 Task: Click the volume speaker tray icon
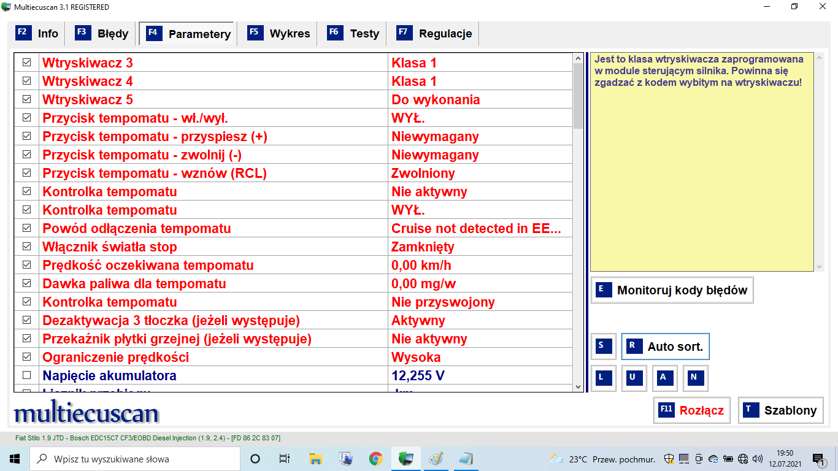[x=758, y=459]
